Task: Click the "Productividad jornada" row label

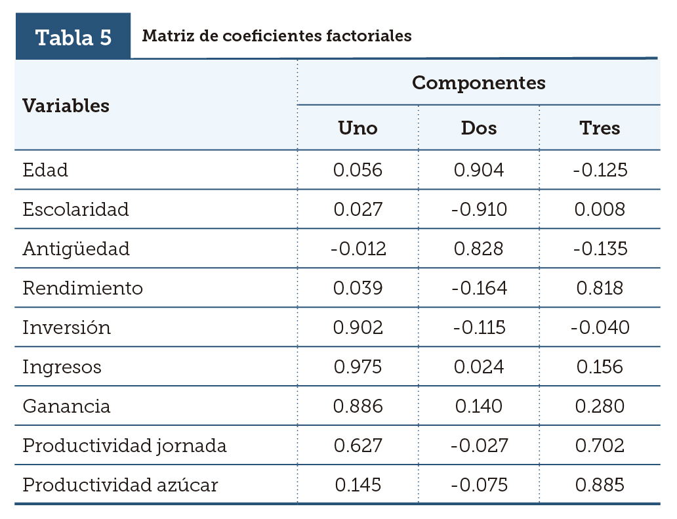Action: click(125, 446)
